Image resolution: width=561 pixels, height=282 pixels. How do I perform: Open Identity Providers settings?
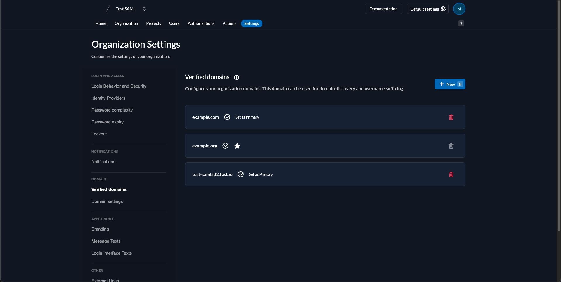(x=108, y=98)
